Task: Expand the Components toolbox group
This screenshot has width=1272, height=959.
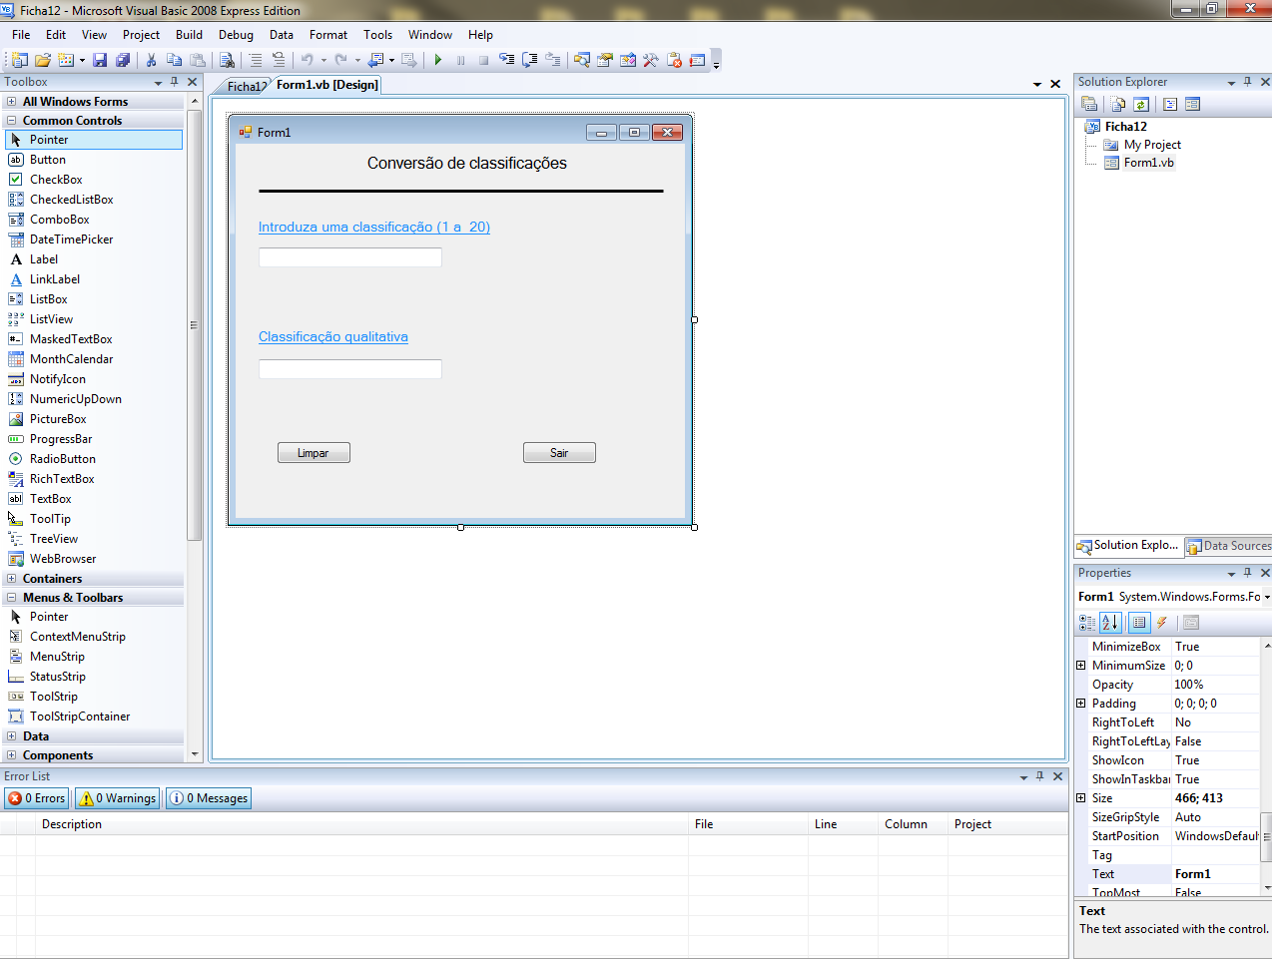Action: click(11, 755)
